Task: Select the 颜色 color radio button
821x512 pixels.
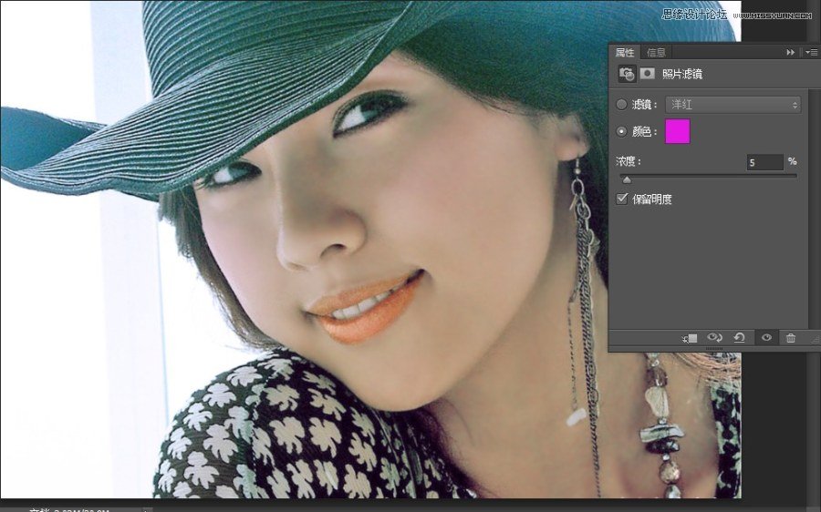Action: [x=621, y=132]
